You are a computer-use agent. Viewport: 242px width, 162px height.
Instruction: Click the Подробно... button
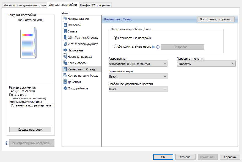point(182,47)
